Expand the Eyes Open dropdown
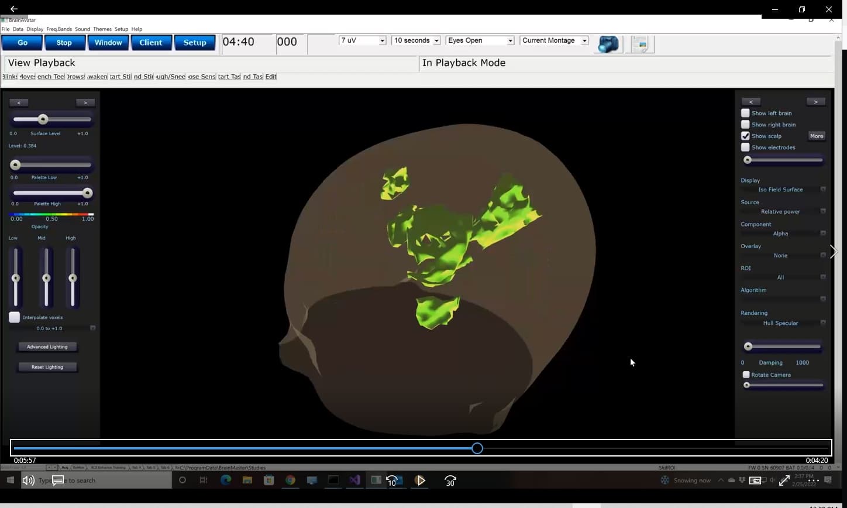This screenshot has height=508, width=847. coord(480,40)
